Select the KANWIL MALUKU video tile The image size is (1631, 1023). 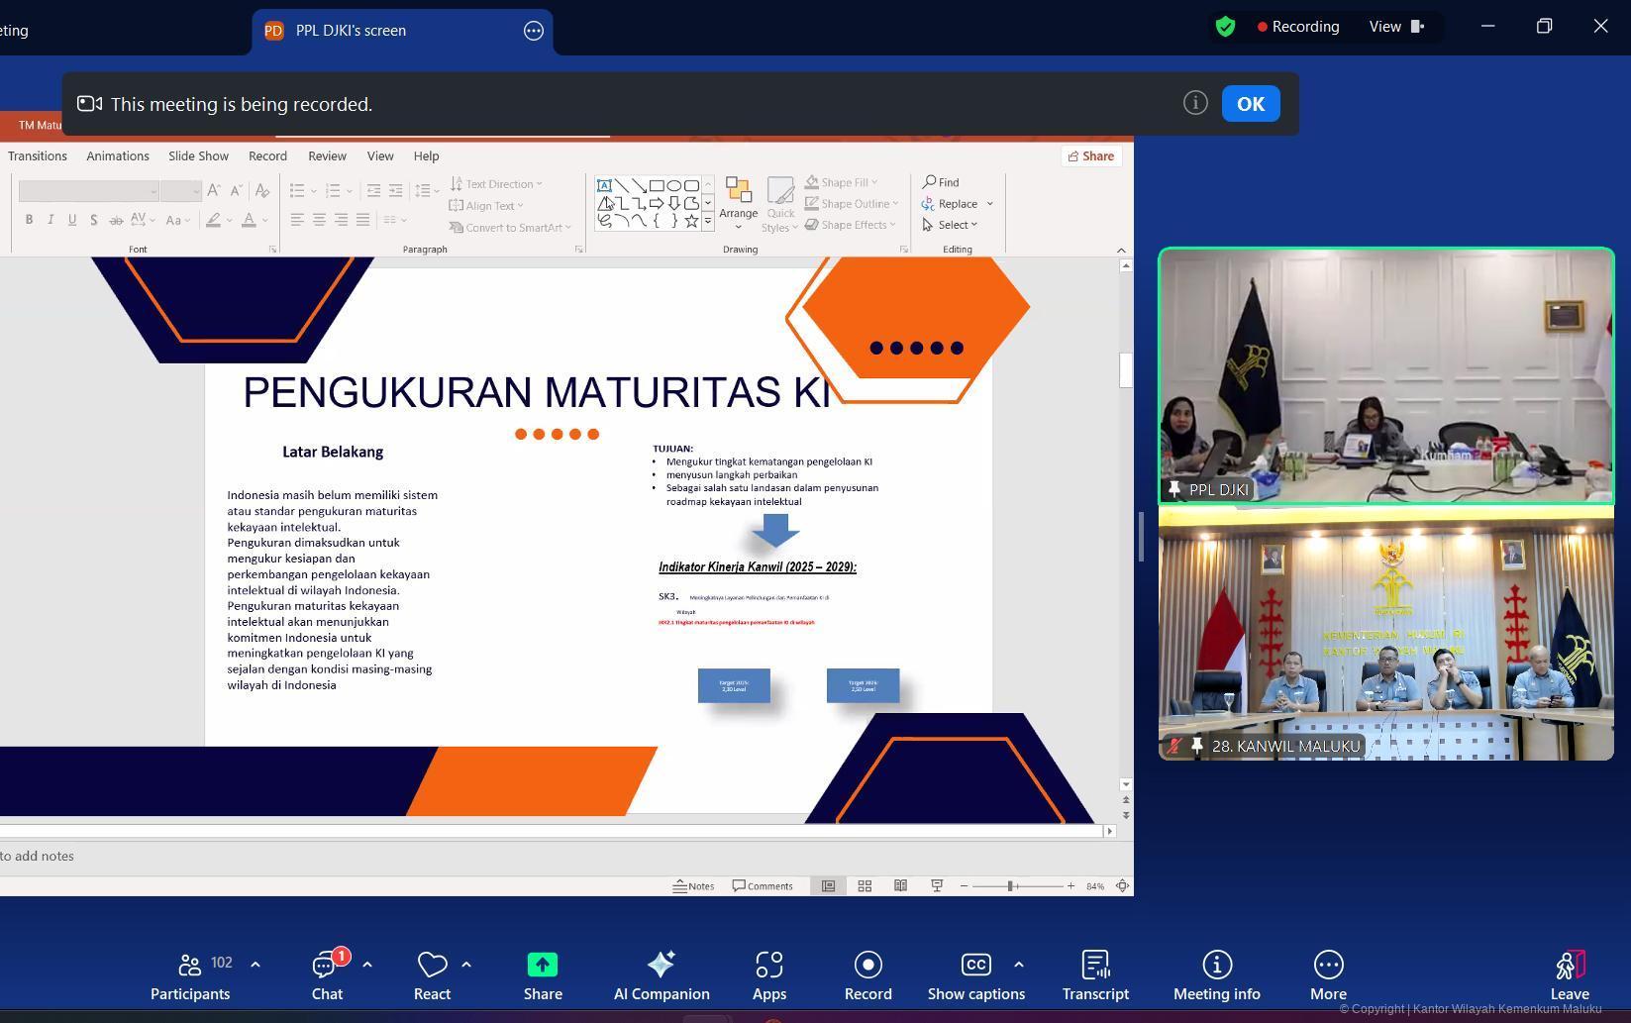(1385, 634)
